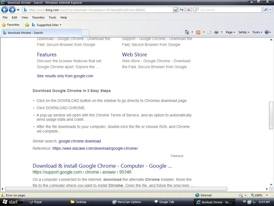This screenshot has width=274, height=206.
Task: Click the Feedback link
Action: (177, 156)
